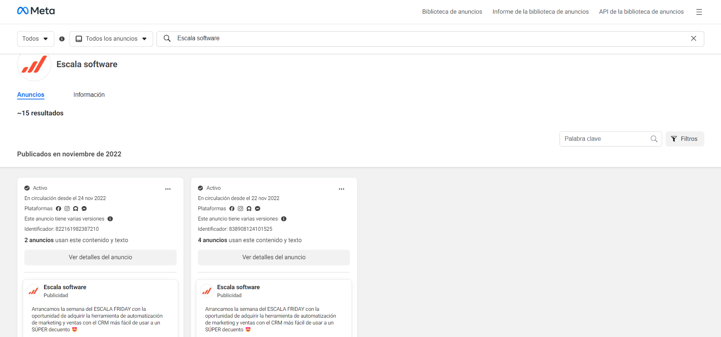Click Messenger platform icon on 24 nov ad
This screenshot has height=337, width=721.
pyautogui.click(x=84, y=208)
